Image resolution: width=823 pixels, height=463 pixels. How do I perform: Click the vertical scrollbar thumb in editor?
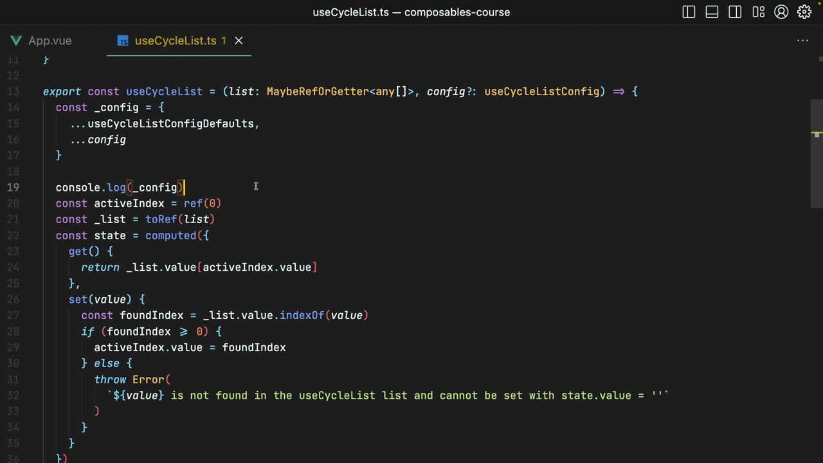(817, 153)
